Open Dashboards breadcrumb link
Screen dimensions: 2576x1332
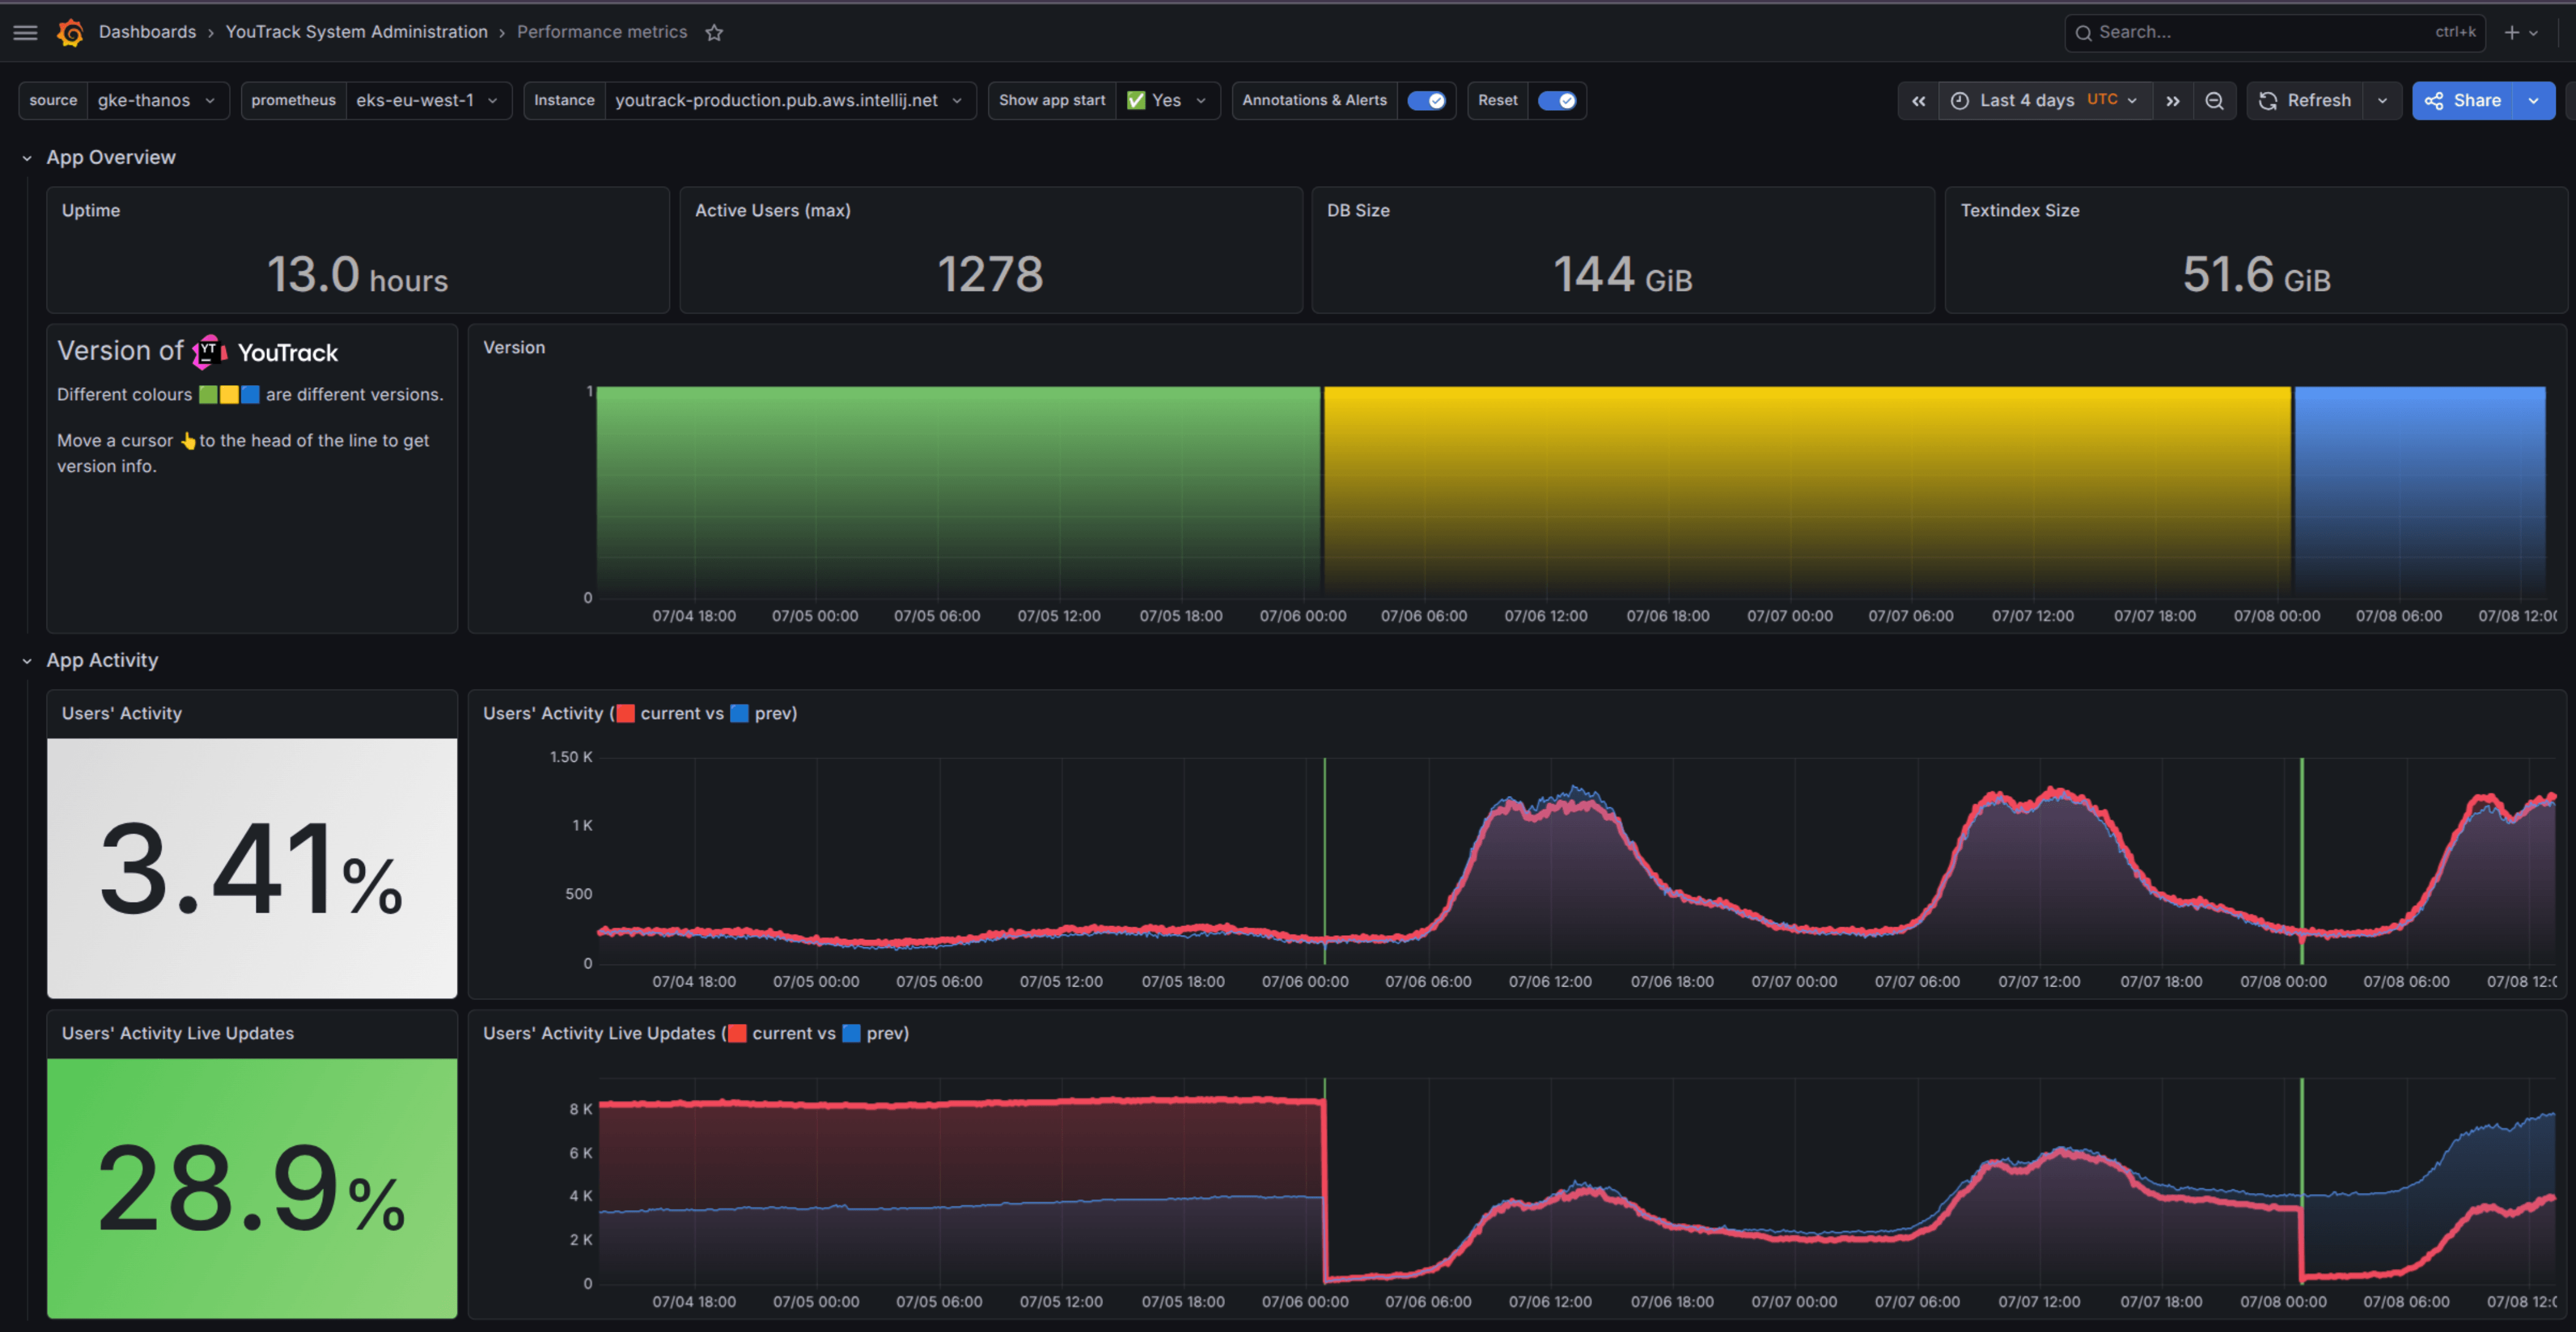(147, 32)
